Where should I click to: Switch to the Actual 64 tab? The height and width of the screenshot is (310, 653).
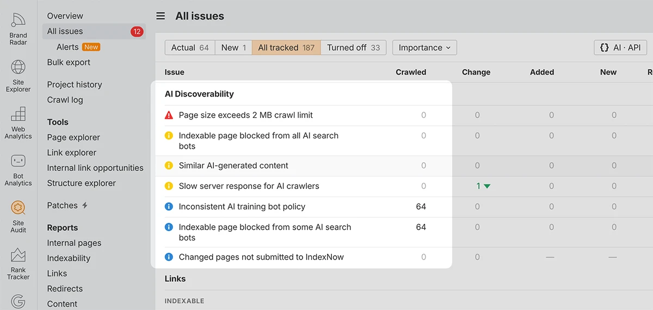[x=190, y=48]
